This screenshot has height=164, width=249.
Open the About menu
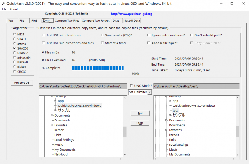14,9
